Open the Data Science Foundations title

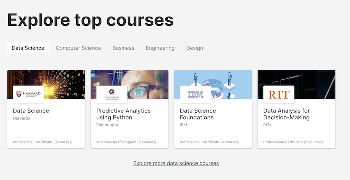pos(198,114)
